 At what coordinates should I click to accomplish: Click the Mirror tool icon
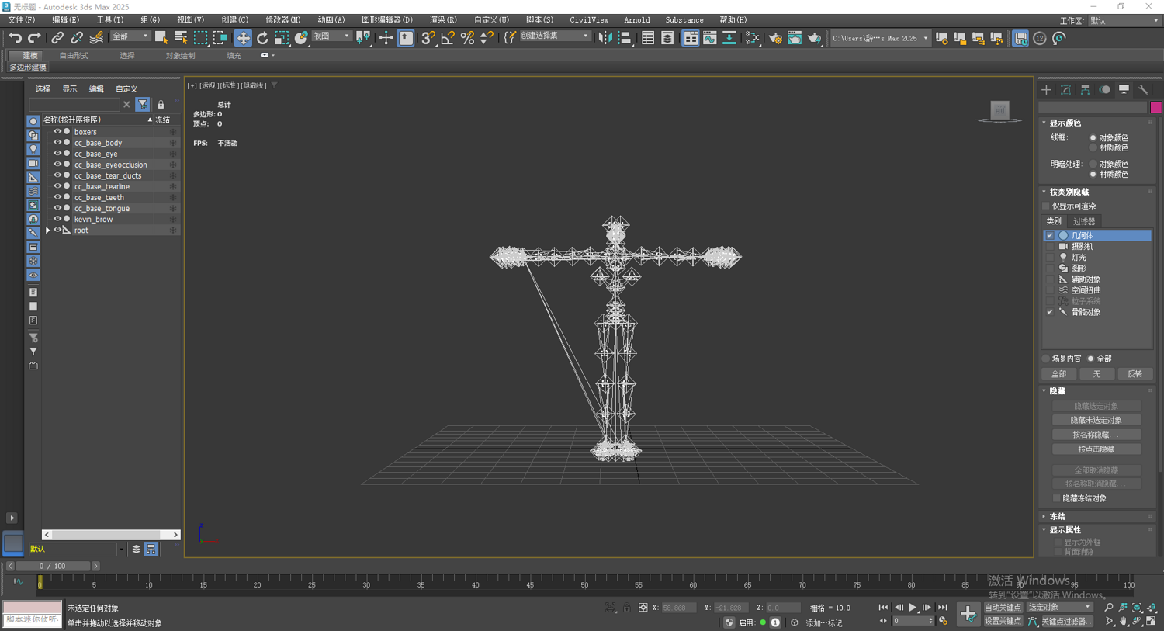coord(605,38)
